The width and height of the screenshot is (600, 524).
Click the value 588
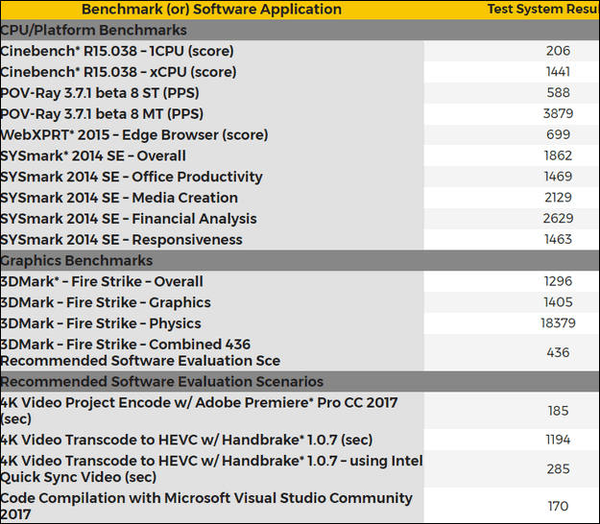pyautogui.click(x=558, y=92)
